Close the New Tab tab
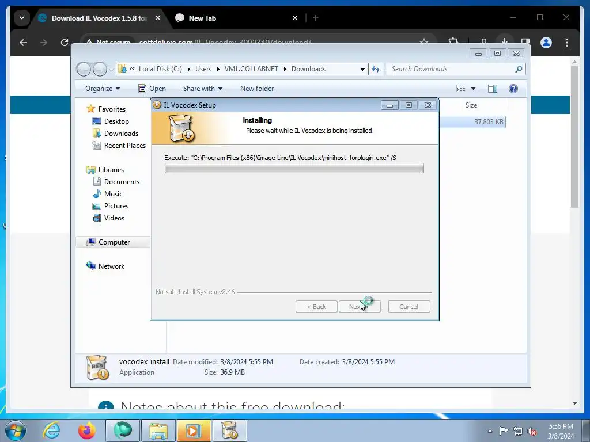This screenshot has height=442, width=590. [295, 18]
